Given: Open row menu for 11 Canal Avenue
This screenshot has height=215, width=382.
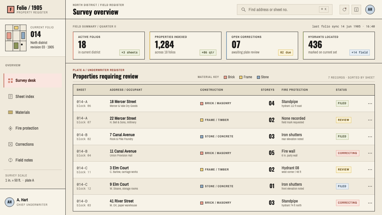Looking at the screenshot, I should [x=370, y=153].
